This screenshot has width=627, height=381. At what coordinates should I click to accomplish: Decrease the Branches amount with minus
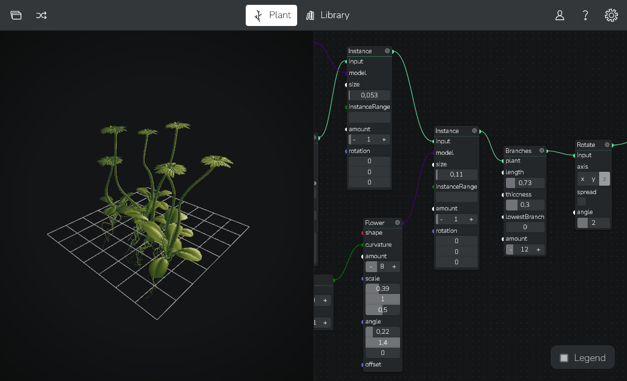[510, 250]
